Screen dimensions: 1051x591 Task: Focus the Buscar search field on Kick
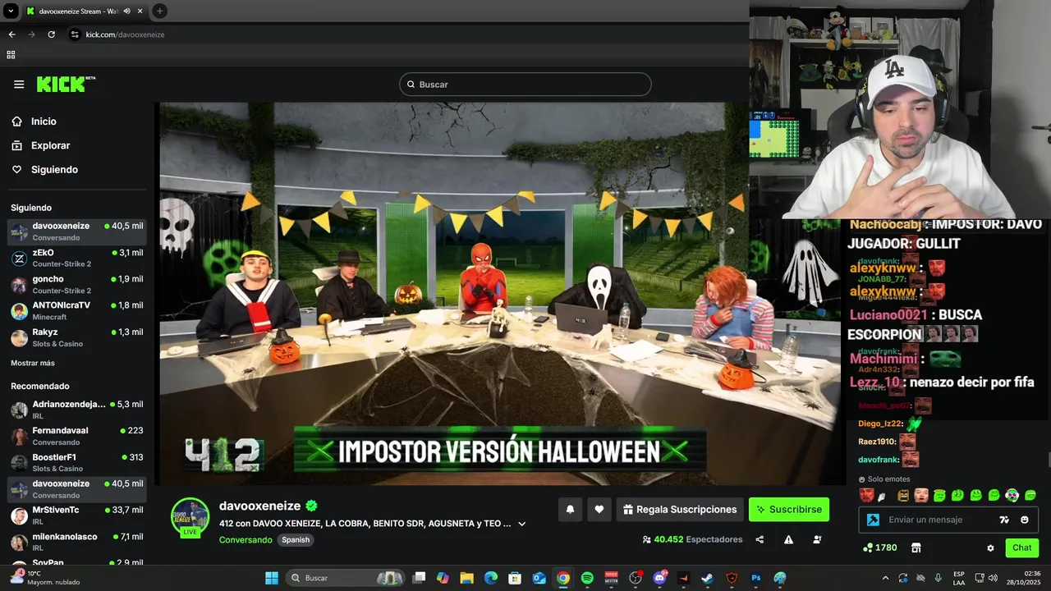coord(525,85)
